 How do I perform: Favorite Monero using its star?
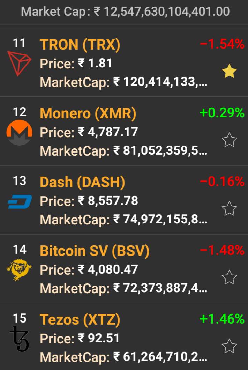pyautogui.click(x=229, y=140)
